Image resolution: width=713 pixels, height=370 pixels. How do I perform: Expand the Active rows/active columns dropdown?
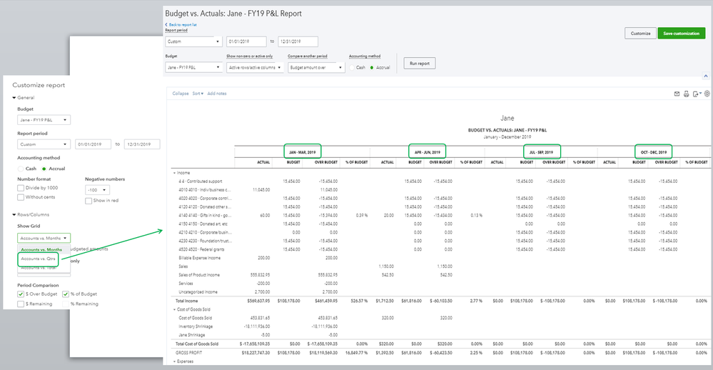[256, 67]
